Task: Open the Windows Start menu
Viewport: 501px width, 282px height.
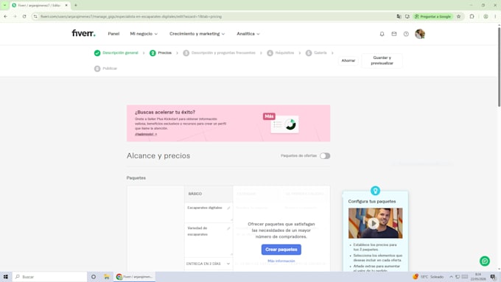Action: point(5,277)
